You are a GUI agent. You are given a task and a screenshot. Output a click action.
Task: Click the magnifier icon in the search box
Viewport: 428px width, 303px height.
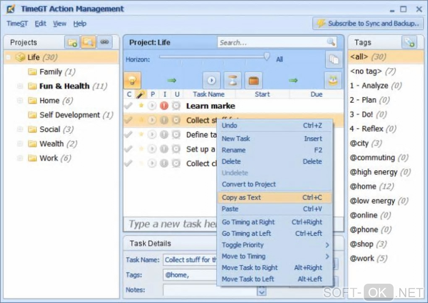click(x=331, y=42)
